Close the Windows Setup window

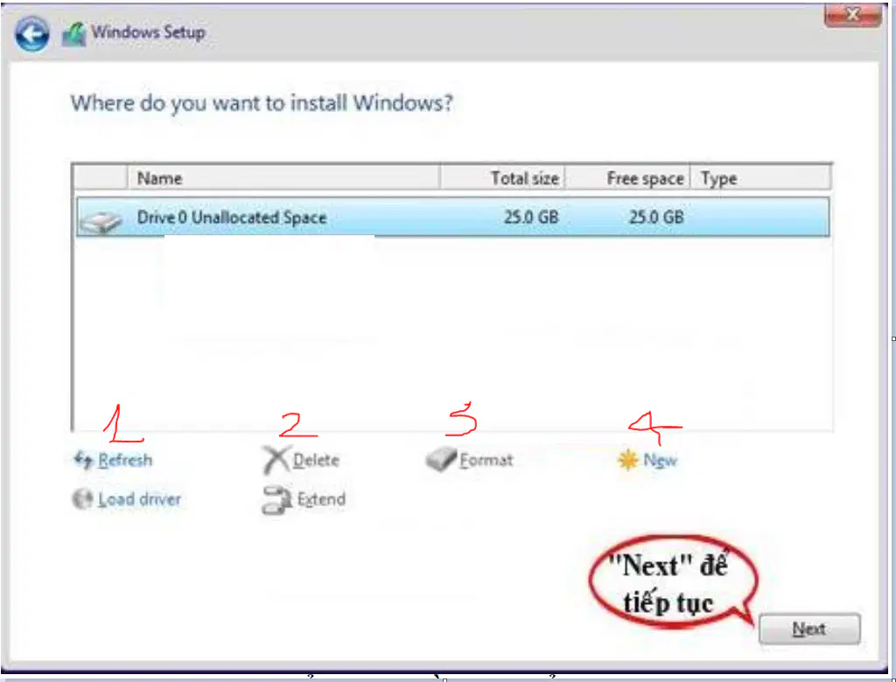(x=852, y=16)
